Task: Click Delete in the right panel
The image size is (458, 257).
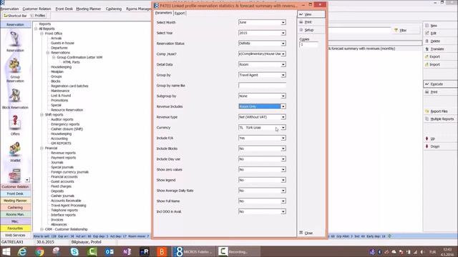Action: [440, 41]
